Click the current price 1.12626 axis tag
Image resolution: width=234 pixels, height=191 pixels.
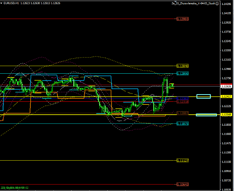[226, 87]
